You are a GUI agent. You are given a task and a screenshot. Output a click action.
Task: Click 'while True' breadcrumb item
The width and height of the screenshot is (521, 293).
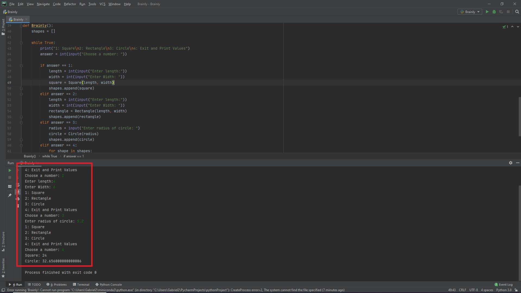(50, 156)
